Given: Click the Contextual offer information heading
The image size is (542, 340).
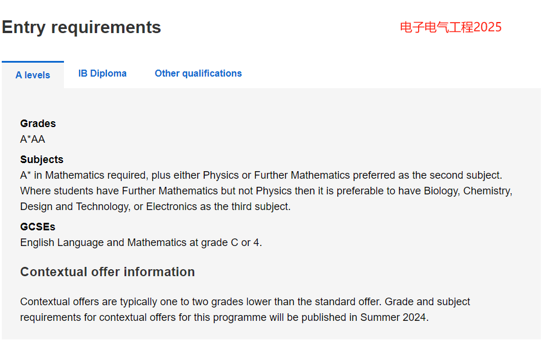Looking at the screenshot, I should point(108,272).
